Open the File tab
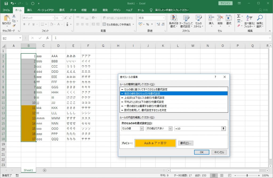Viewport: 273px width, 178px height. coord(6,10)
